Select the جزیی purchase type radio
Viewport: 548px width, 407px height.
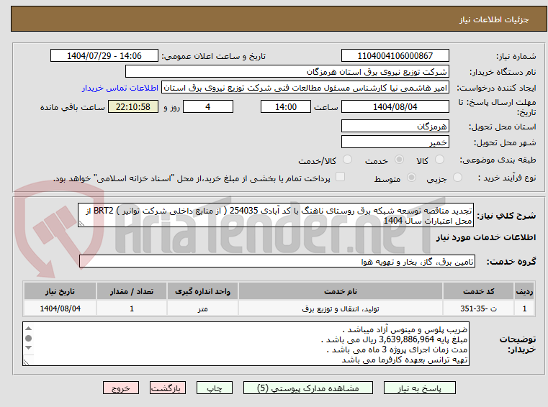point(457,178)
